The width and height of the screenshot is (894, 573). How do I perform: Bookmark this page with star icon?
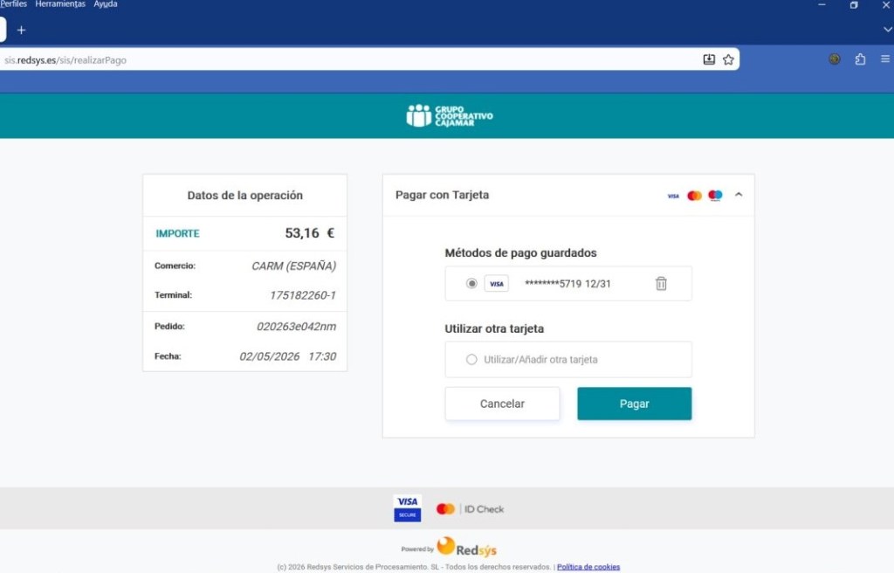(728, 59)
